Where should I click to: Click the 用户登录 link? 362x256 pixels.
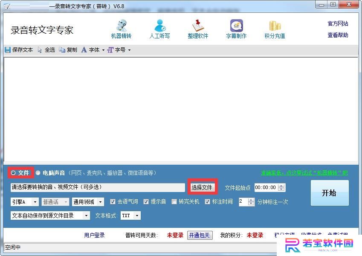pyautogui.click(x=94, y=235)
